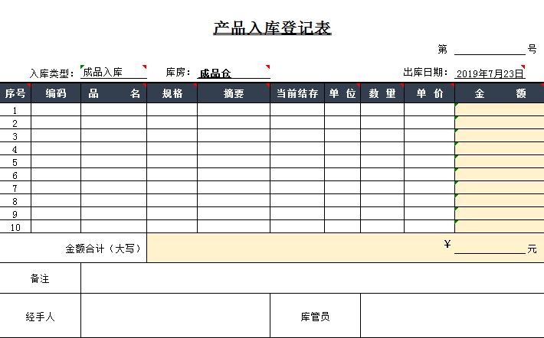Select the date 2019年7月23日 cell

[x=490, y=73]
